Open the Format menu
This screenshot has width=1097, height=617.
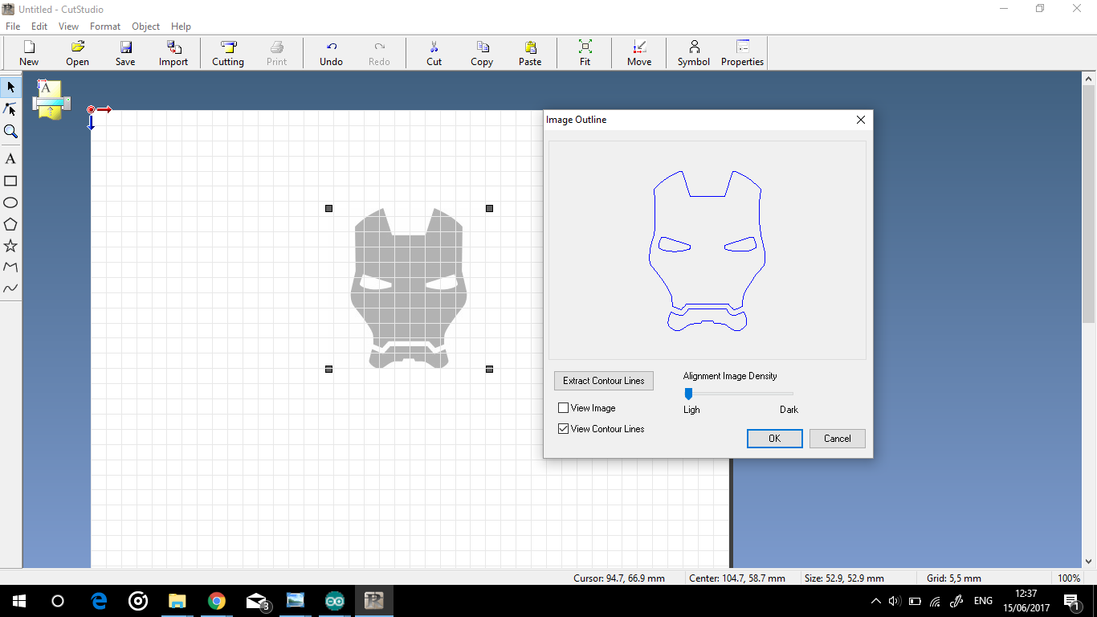(x=105, y=27)
